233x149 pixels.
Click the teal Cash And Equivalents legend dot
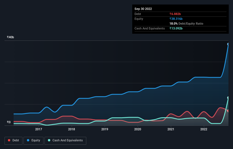tap(49, 140)
